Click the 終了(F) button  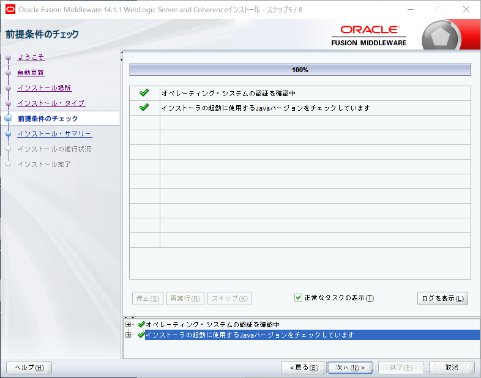[401, 368]
